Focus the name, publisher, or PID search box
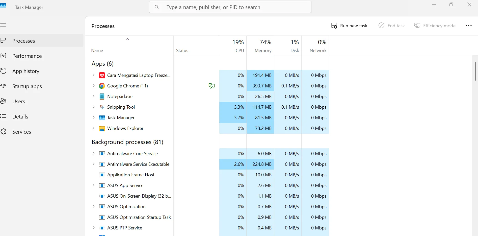The image size is (478, 236). [230, 7]
